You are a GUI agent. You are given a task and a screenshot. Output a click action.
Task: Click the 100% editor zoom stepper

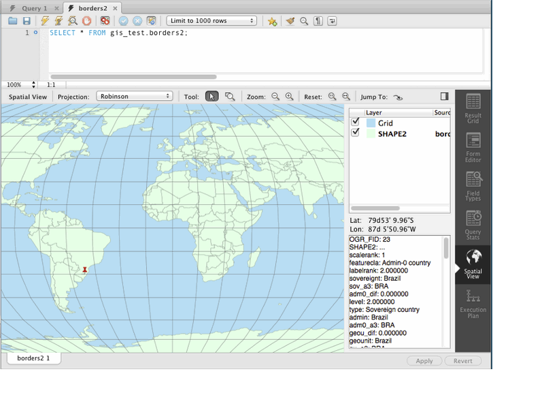[x=34, y=84]
